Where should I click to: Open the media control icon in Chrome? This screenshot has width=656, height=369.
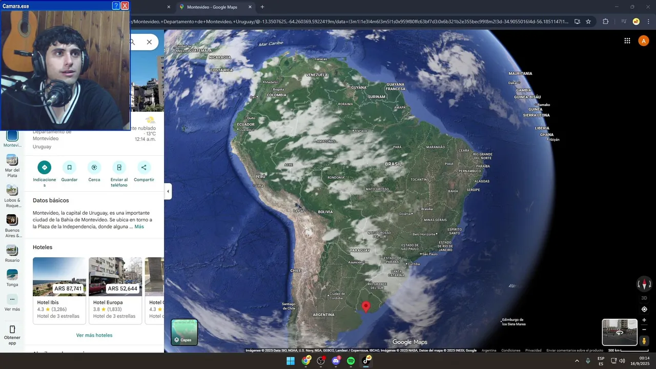click(x=624, y=22)
